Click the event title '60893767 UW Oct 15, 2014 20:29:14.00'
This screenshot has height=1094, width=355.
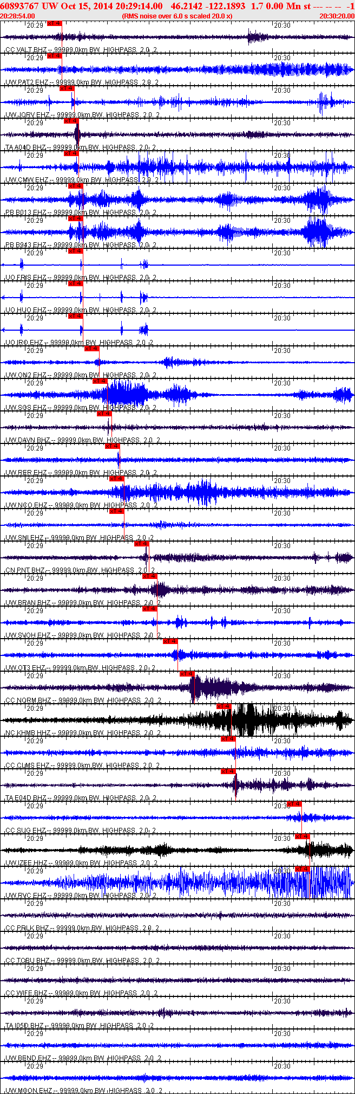coord(82,6)
